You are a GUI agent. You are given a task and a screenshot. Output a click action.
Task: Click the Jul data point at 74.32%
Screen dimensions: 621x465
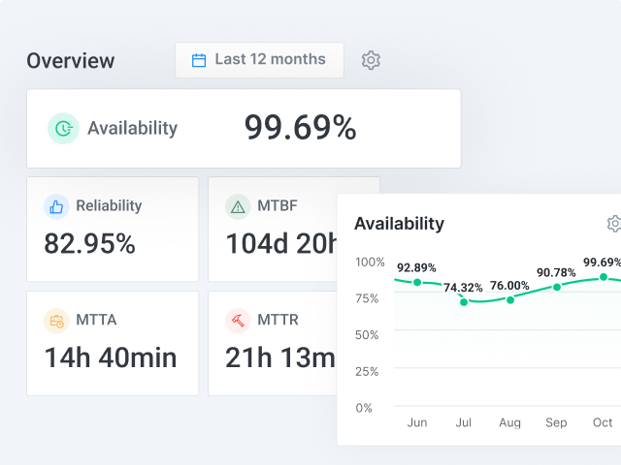click(464, 302)
